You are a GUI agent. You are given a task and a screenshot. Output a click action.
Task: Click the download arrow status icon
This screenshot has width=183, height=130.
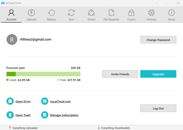(99, 128)
